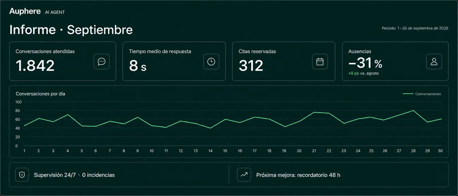Click the trending arrow icon beside Próxima mejora
458x196 pixels.
coord(244,175)
